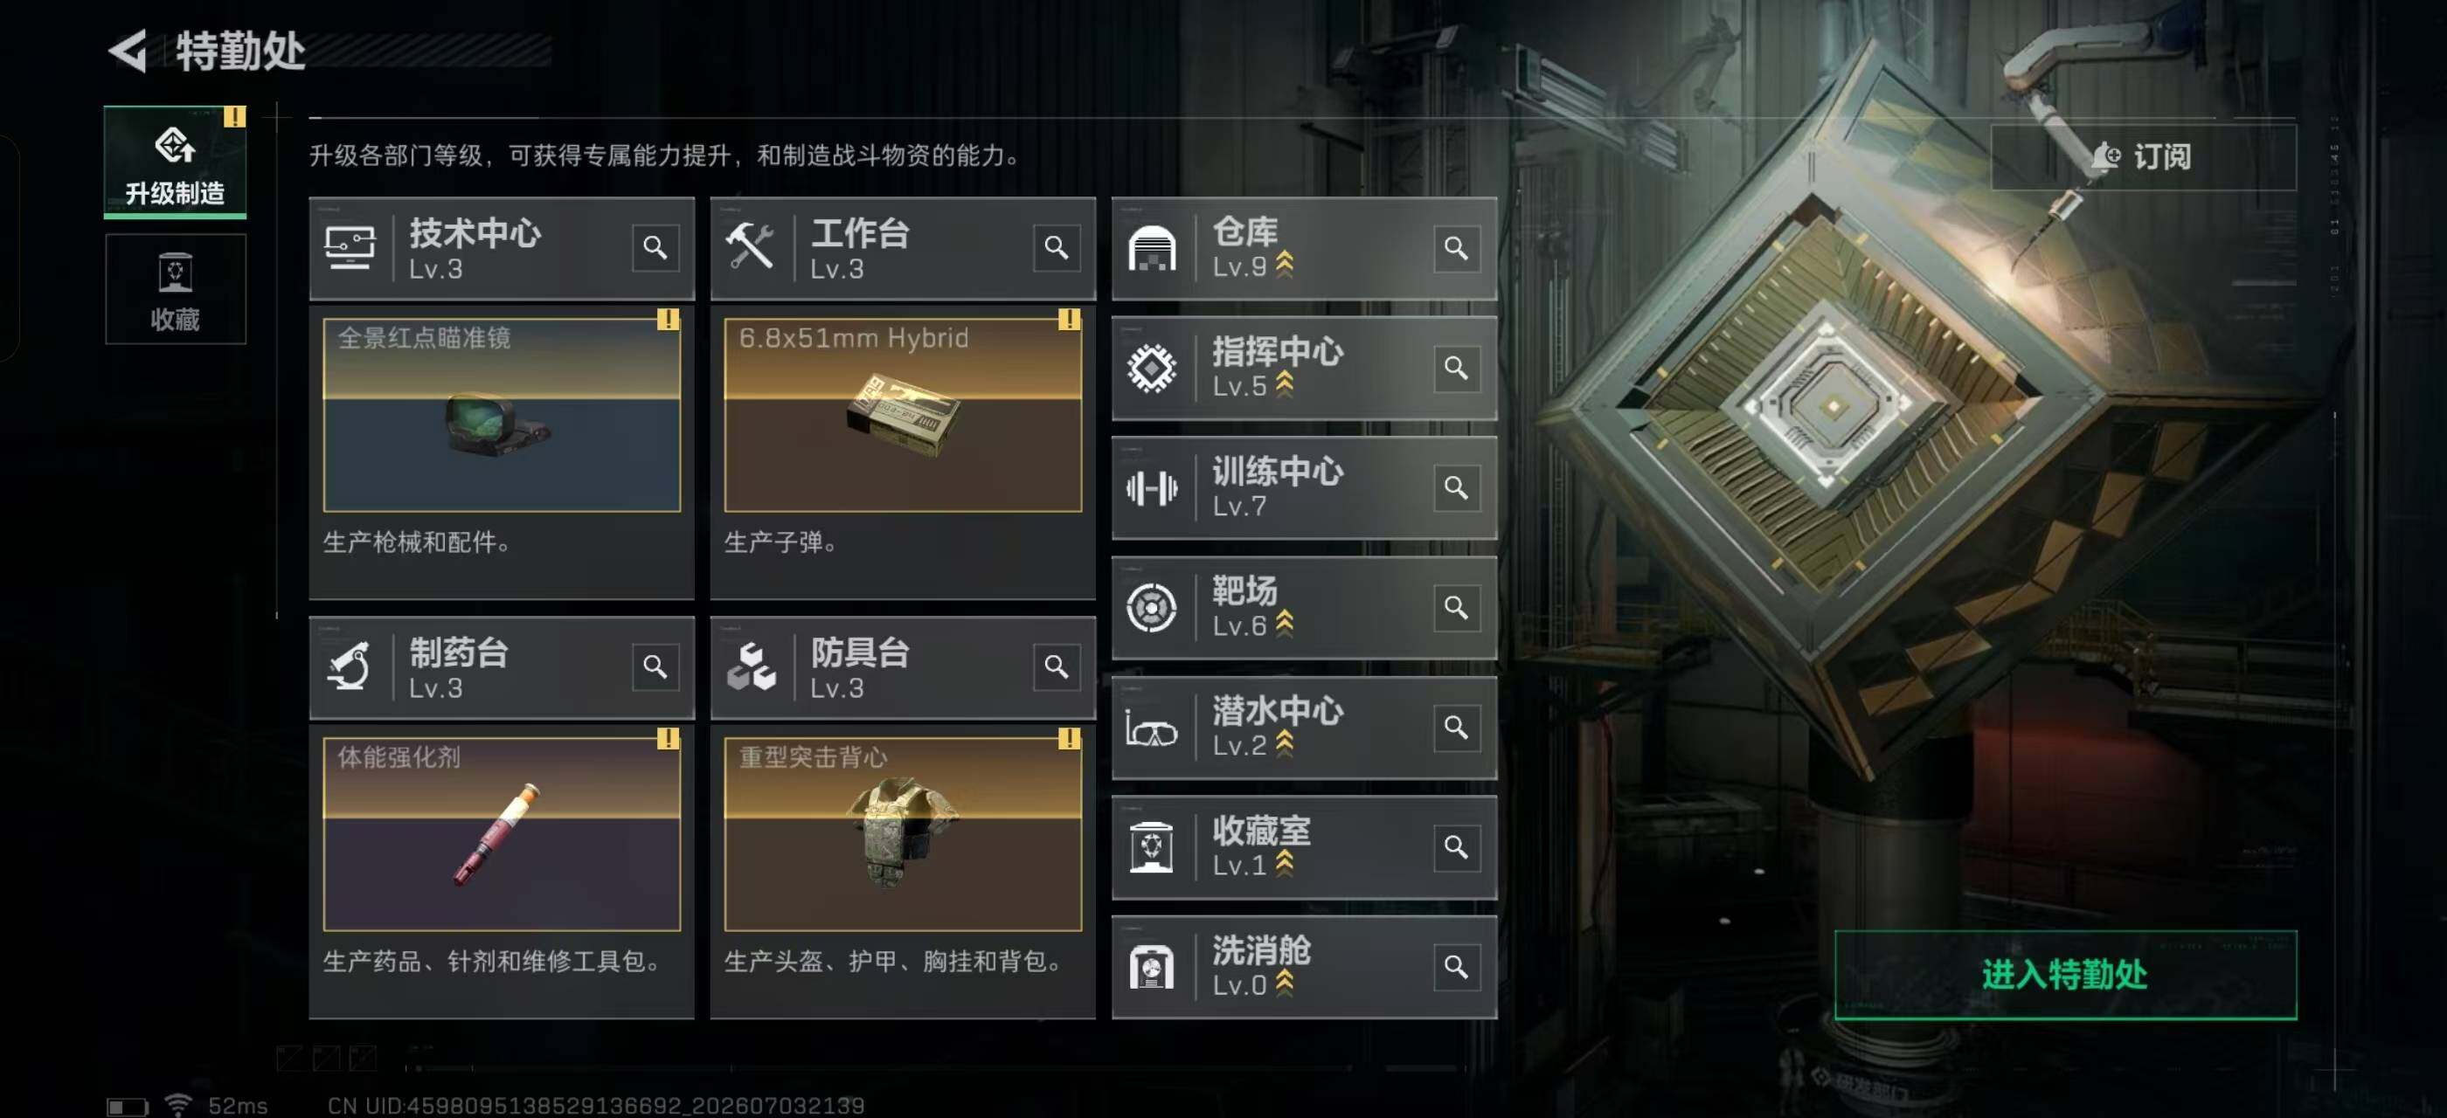The height and width of the screenshot is (1118, 2447).
Task: Expand the 训练中心 Lv.7 entry
Action: (1304, 488)
